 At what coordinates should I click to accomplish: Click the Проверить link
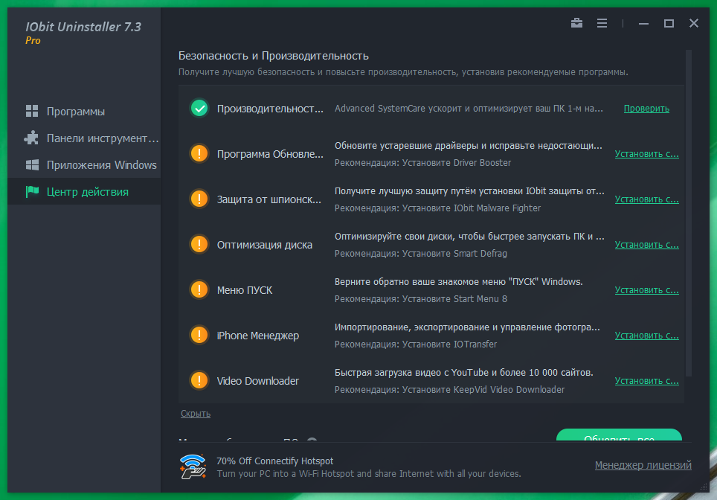click(x=646, y=109)
